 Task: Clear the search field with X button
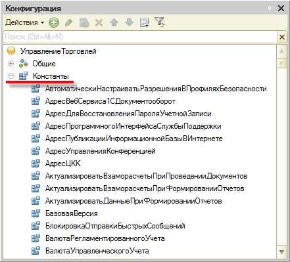pyautogui.click(x=282, y=37)
